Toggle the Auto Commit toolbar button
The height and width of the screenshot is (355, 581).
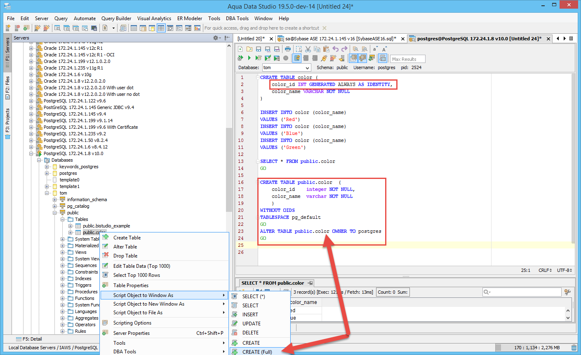point(296,58)
